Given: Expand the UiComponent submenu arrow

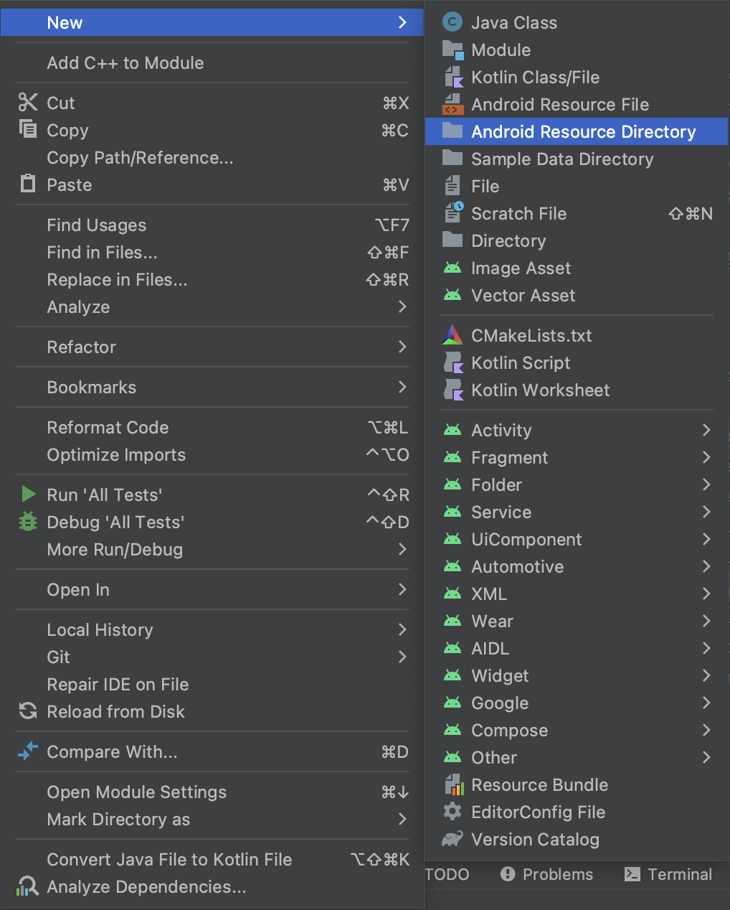Looking at the screenshot, I should (706, 539).
